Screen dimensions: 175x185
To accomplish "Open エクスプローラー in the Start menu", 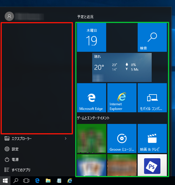I will 36,138.
